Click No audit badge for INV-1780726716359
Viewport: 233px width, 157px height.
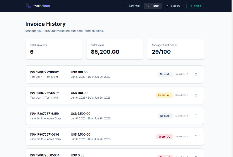point(165,116)
